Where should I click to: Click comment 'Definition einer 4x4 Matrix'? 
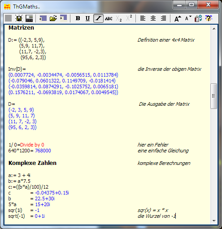(166, 40)
